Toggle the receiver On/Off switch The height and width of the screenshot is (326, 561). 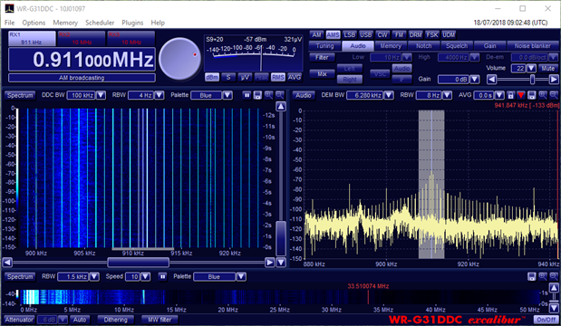coord(546,320)
